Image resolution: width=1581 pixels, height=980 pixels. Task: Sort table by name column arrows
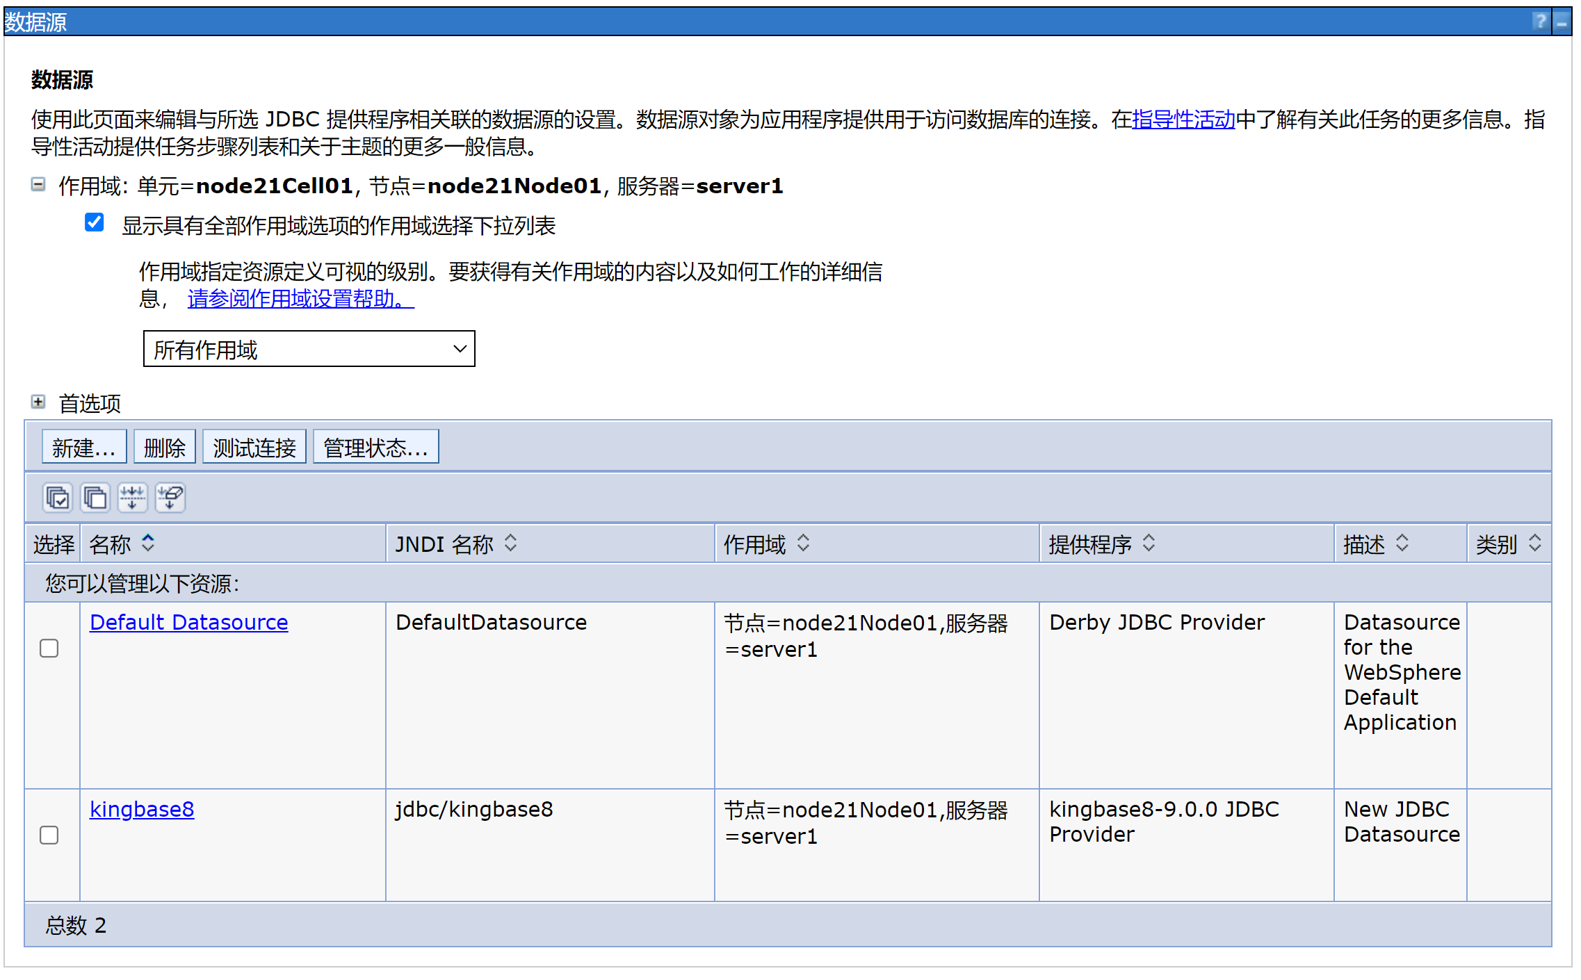(148, 544)
